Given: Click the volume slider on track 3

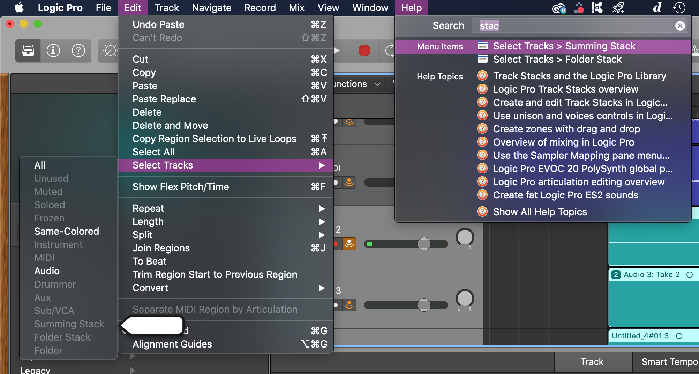Looking at the screenshot, I should 406,305.
